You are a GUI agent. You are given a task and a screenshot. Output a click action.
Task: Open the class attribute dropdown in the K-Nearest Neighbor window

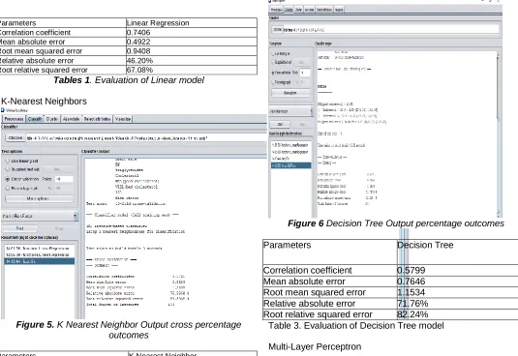[x=40, y=216]
